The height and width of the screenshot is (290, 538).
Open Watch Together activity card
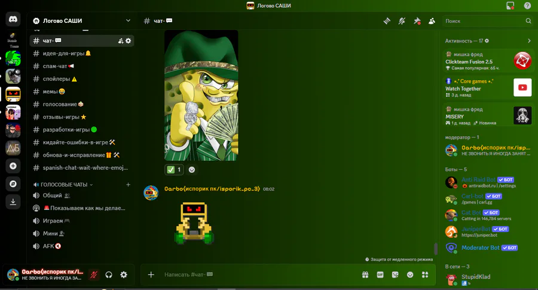click(488, 88)
